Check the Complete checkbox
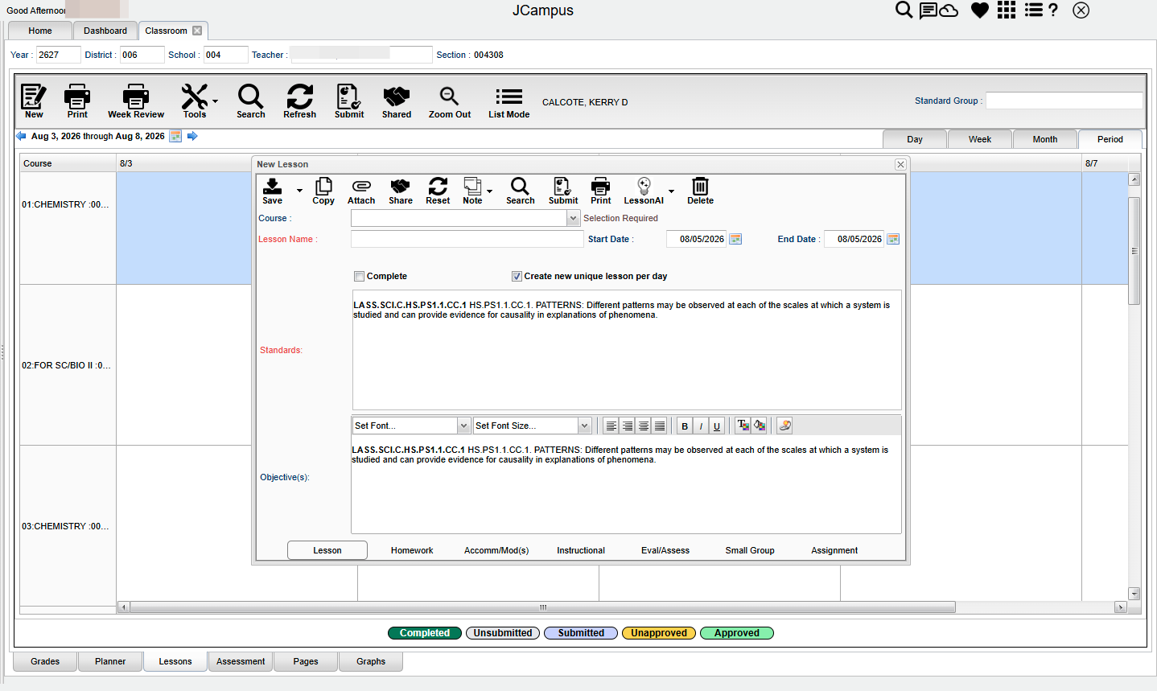The height and width of the screenshot is (691, 1157). click(360, 276)
